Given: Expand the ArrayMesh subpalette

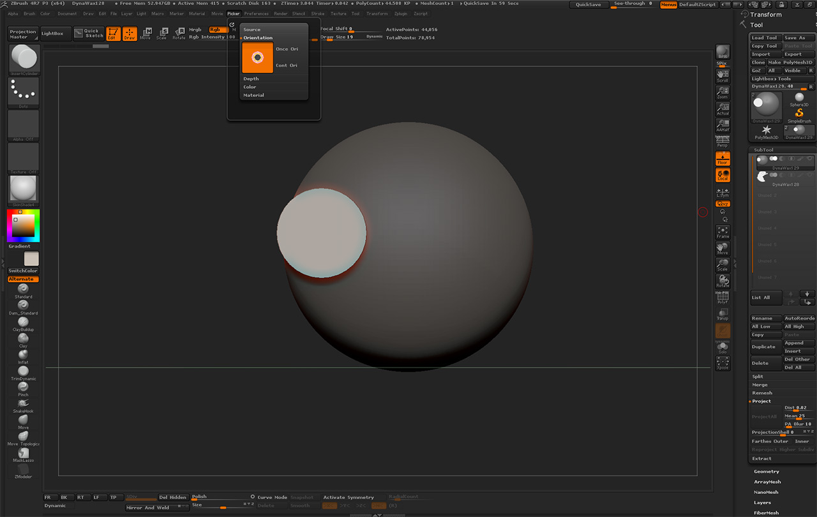Looking at the screenshot, I should 767,482.
